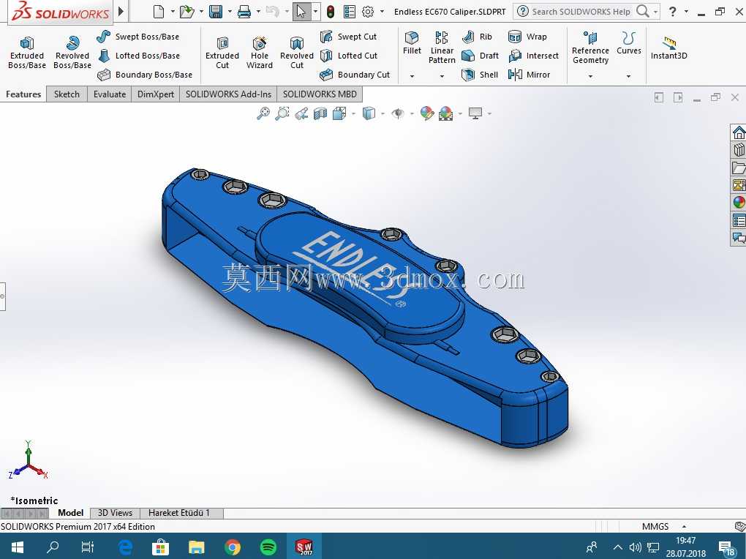This screenshot has height=559, width=746.
Task: Open the New document dropdown arrow
Action: (x=172, y=12)
